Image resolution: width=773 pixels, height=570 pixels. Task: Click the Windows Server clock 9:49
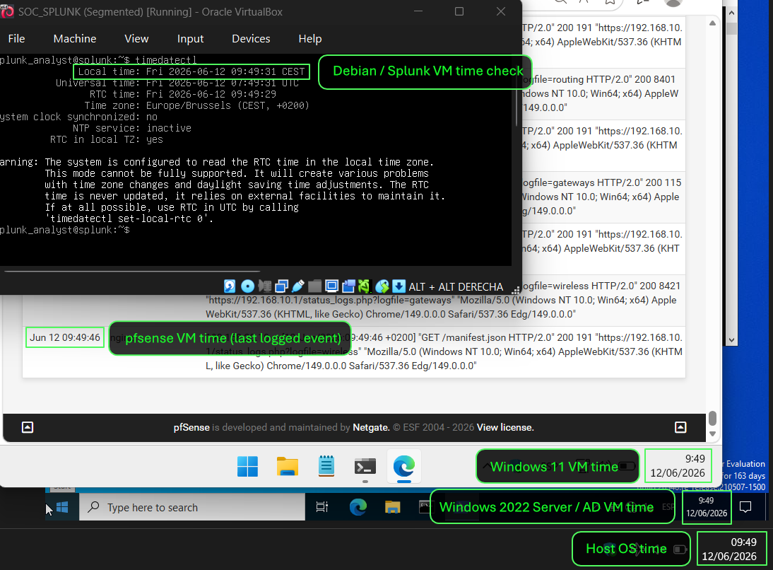coord(707,507)
